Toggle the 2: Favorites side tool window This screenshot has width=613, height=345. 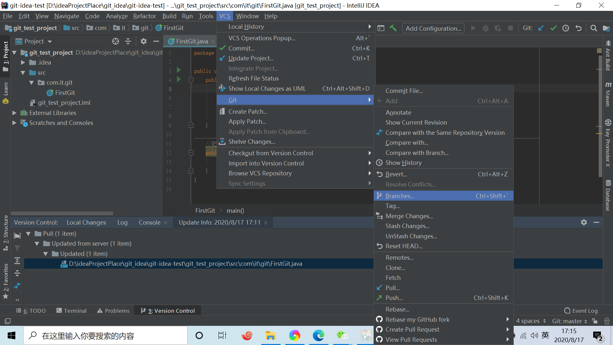click(x=6, y=281)
